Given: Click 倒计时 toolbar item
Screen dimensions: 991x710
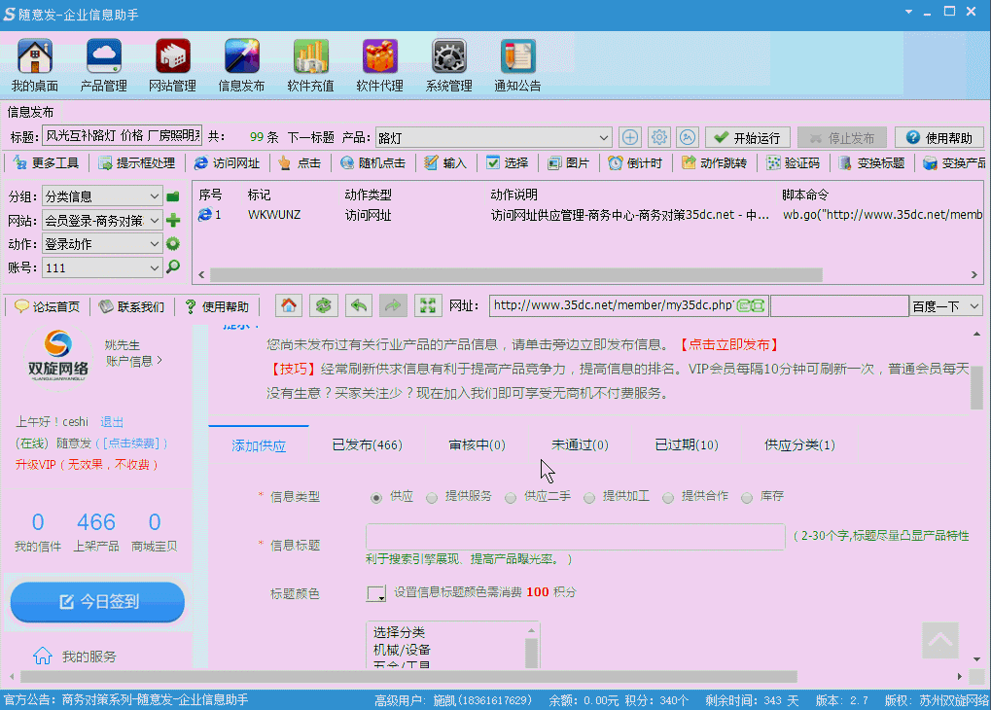Looking at the screenshot, I should click(x=635, y=163).
